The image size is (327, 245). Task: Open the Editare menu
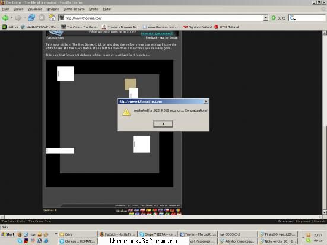coord(18,9)
